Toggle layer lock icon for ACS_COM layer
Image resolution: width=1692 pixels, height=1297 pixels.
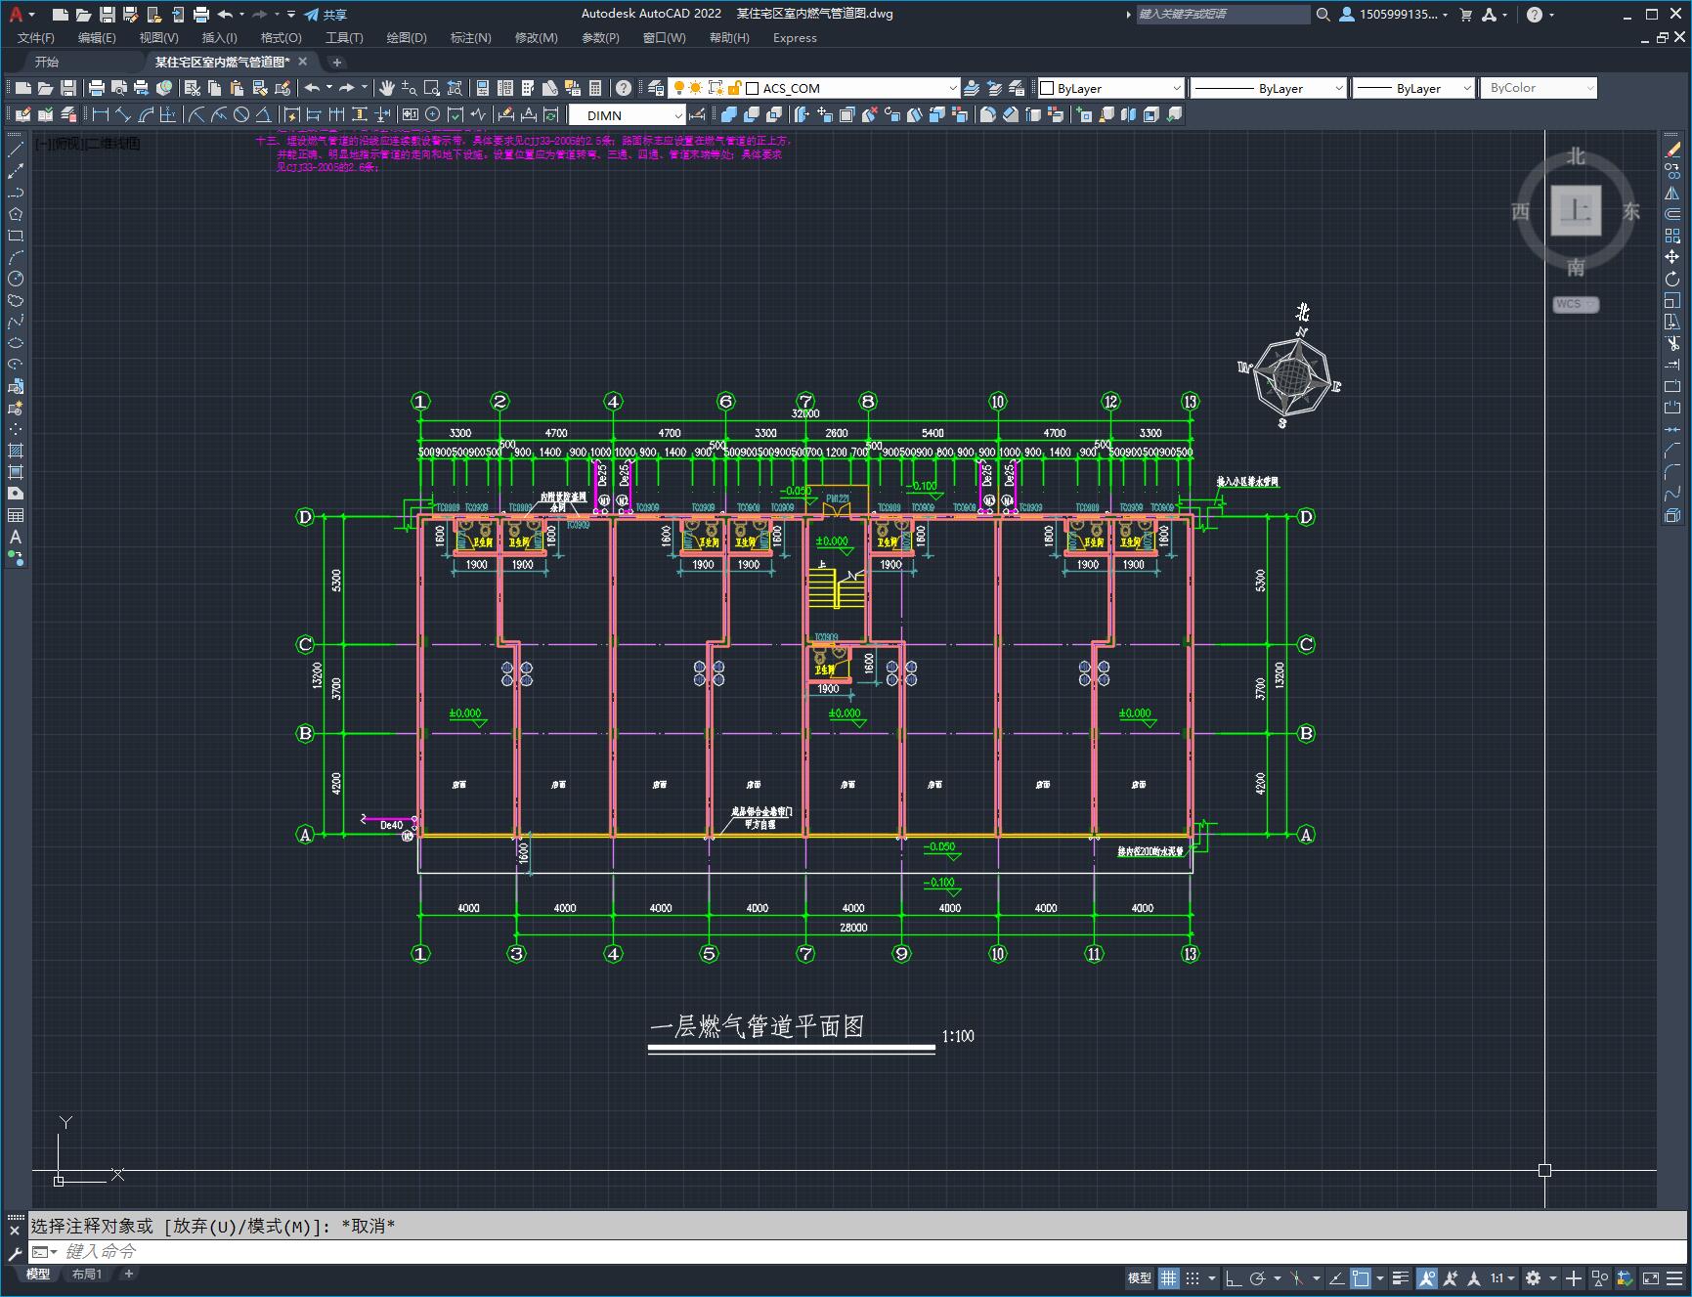pos(735,88)
